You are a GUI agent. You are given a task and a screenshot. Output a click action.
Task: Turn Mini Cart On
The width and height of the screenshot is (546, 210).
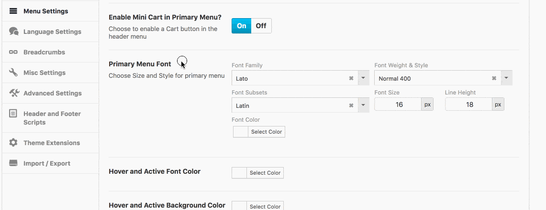(241, 26)
